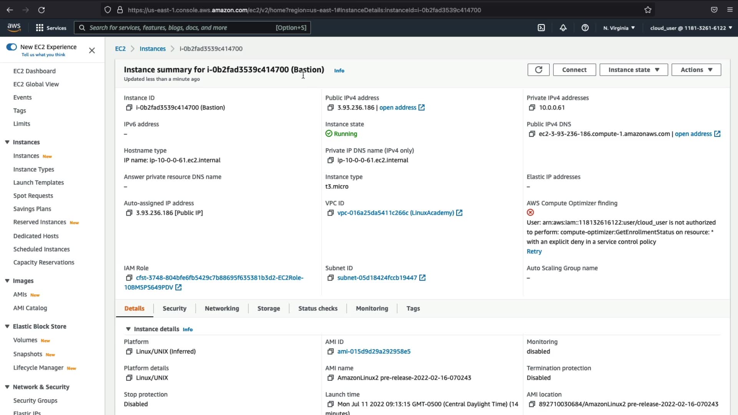The width and height of the screenshot is (738, 415).
Task: Open the AWS Services grid menu
Action: [51, 28]
